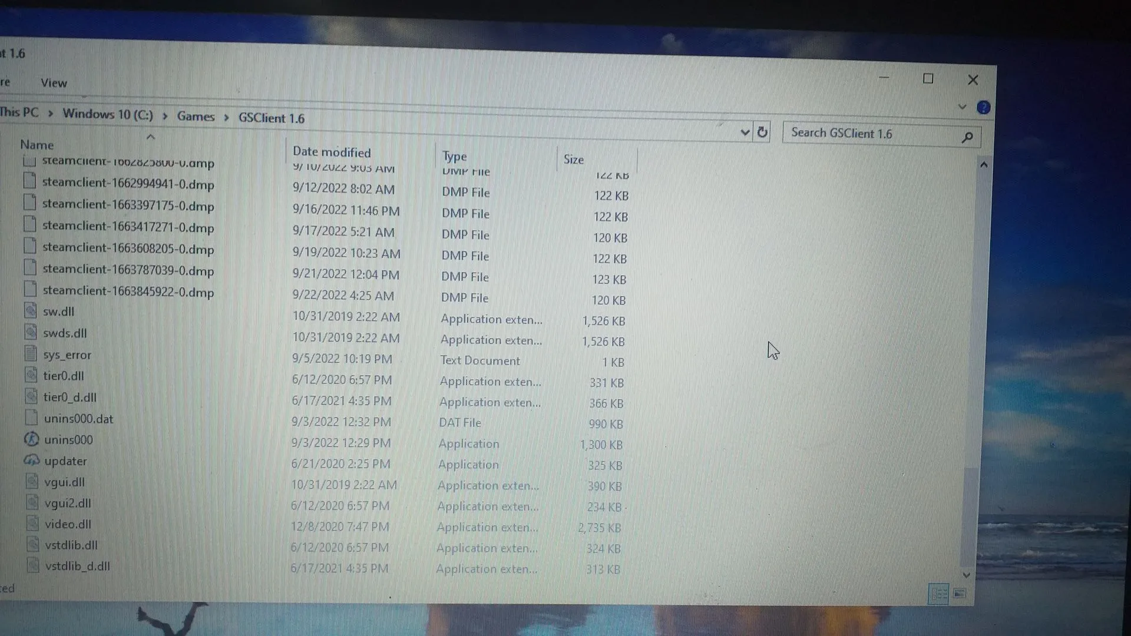Open the address bar history dropdown

(x=745, y=132)
